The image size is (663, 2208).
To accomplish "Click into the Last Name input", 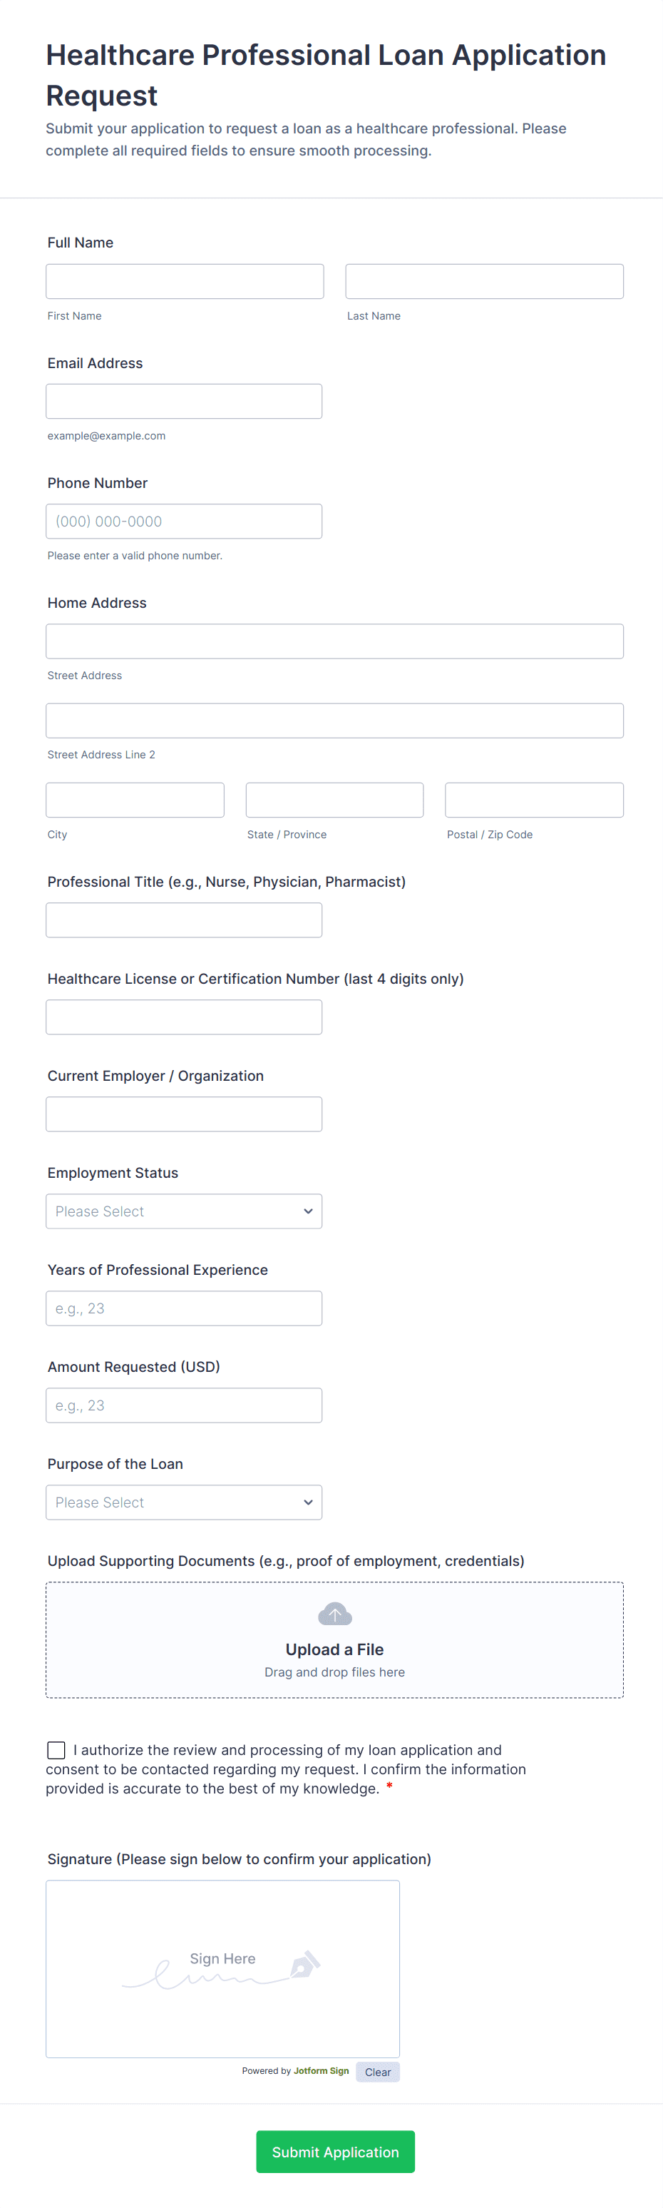I will click(x=484, y=281).
